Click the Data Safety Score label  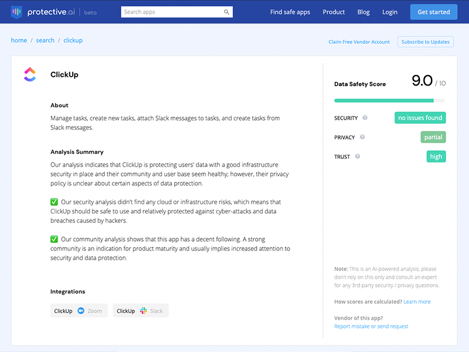360,84
